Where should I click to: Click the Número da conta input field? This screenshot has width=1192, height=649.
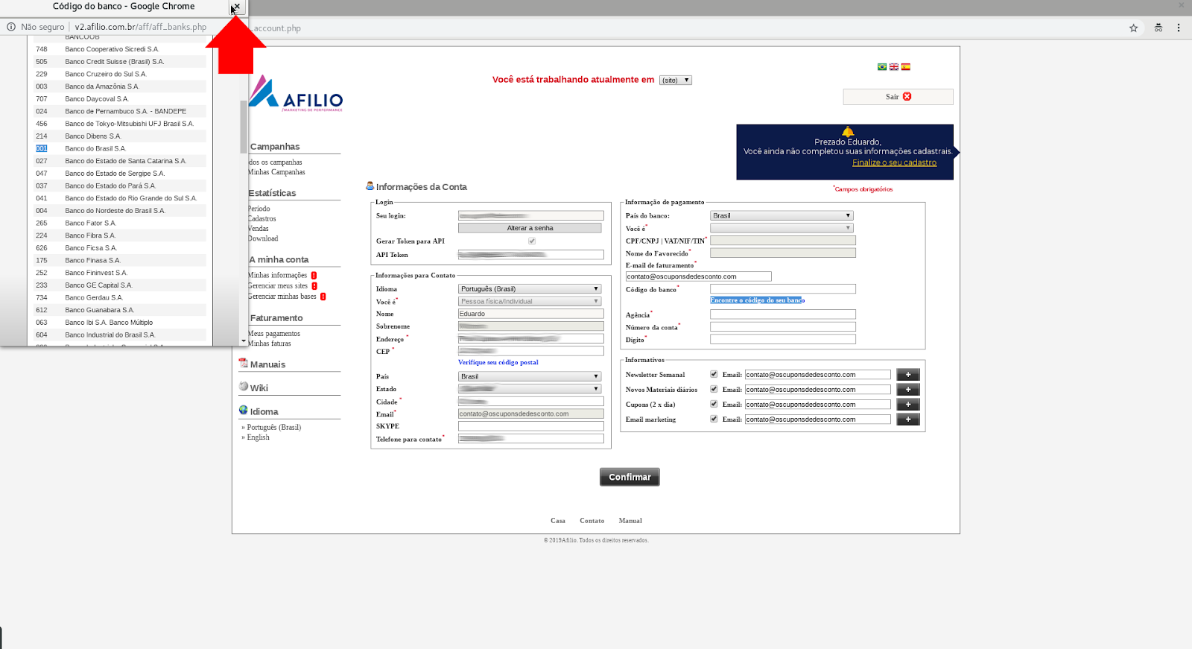[x=783, y=327]
